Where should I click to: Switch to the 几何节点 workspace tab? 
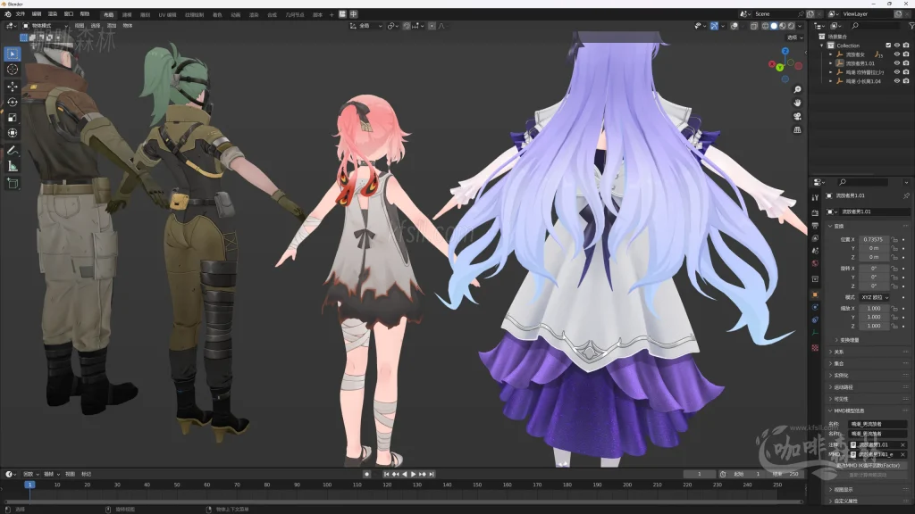(x=295, y=14)
